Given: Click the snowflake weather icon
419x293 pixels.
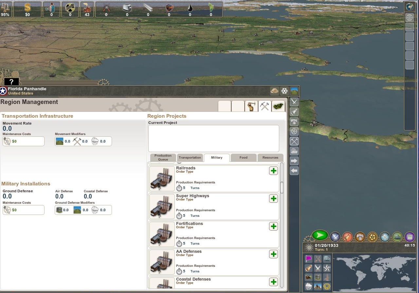Looking at the screenshot, I should point(284,91).
